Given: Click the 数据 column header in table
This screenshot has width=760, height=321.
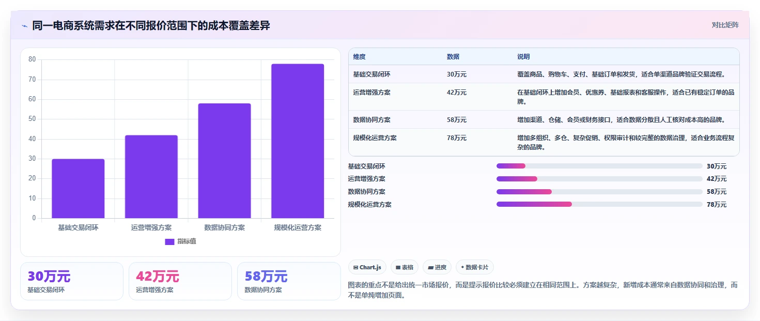Looking at the screenshot, I should [453, 57].
